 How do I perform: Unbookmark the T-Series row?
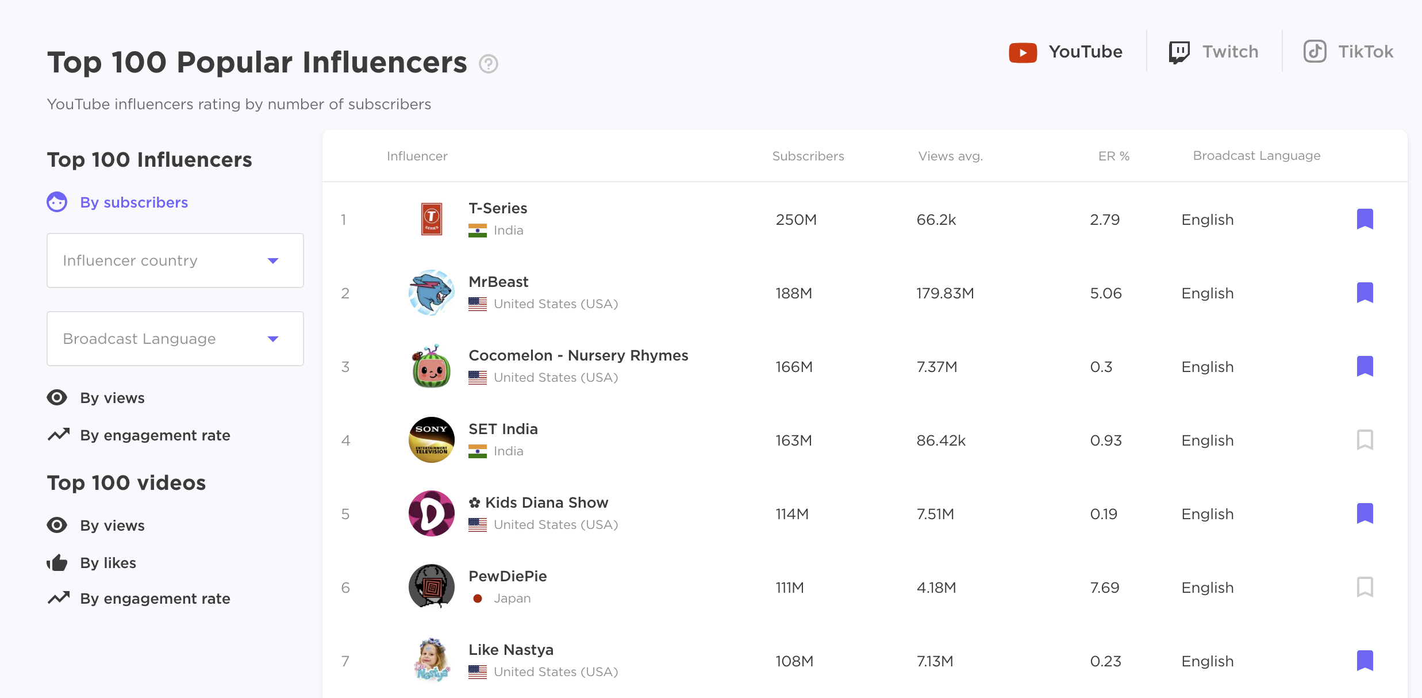point(1365,219)
